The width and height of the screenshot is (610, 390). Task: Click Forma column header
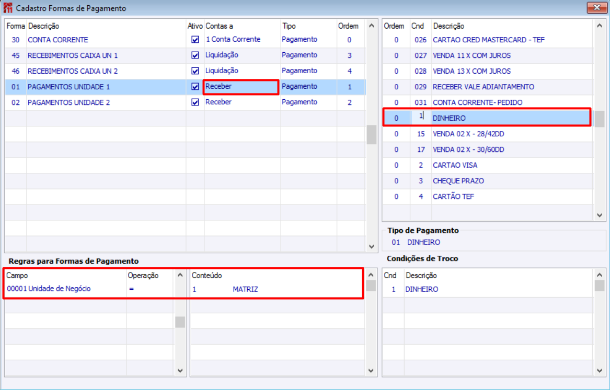click(16, 26)
